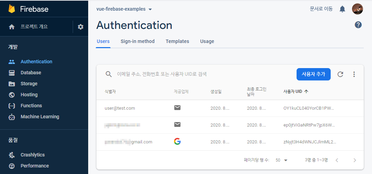Click the help question mark icon
This screenshot has height=174, width=372.
(358, 25)
